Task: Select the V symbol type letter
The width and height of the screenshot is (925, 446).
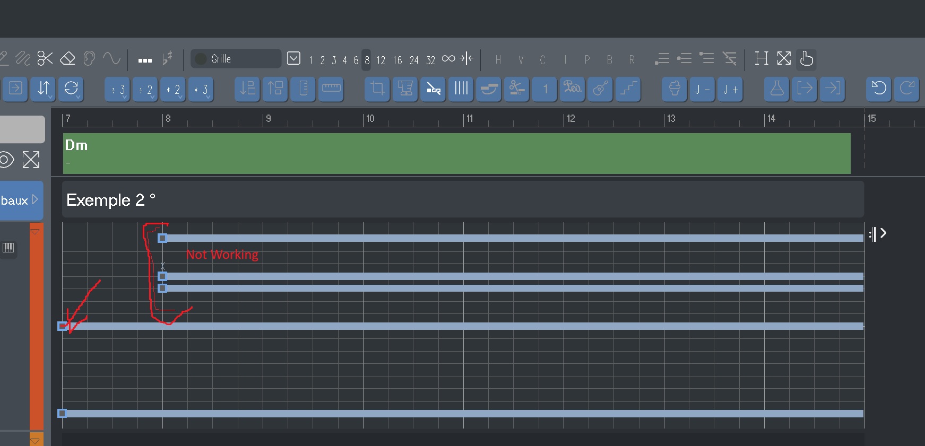Action: point(521,60)
